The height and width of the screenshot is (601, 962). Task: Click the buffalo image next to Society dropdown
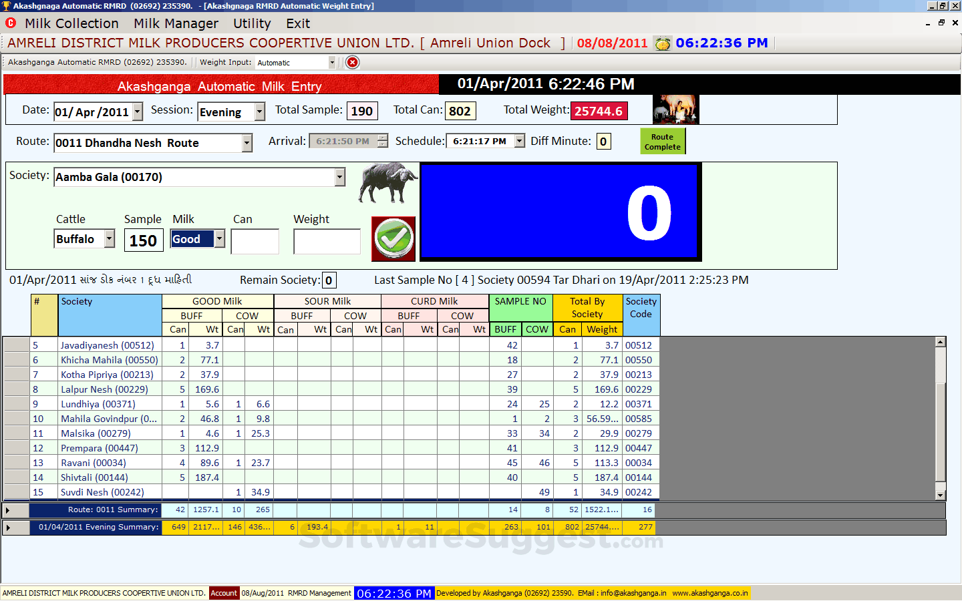387,184
